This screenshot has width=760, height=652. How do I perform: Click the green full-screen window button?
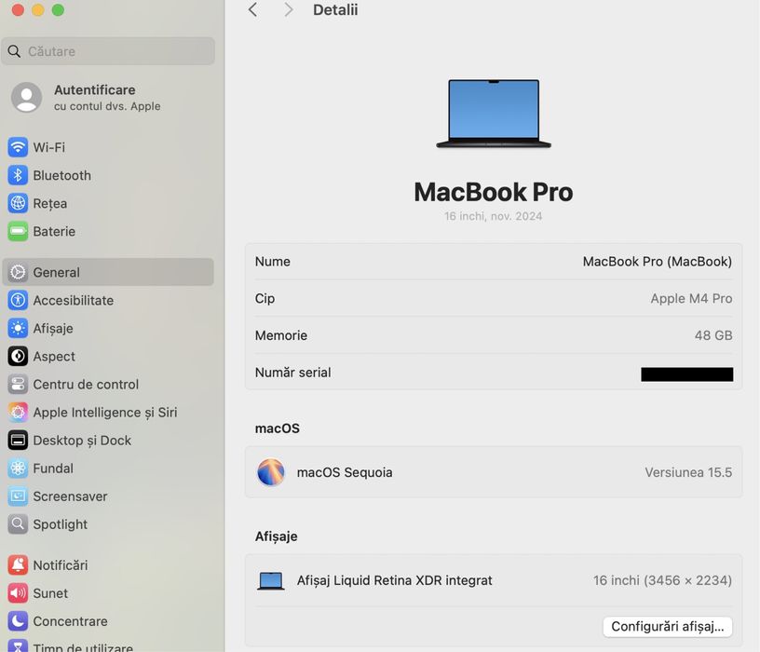pos(58,9)
